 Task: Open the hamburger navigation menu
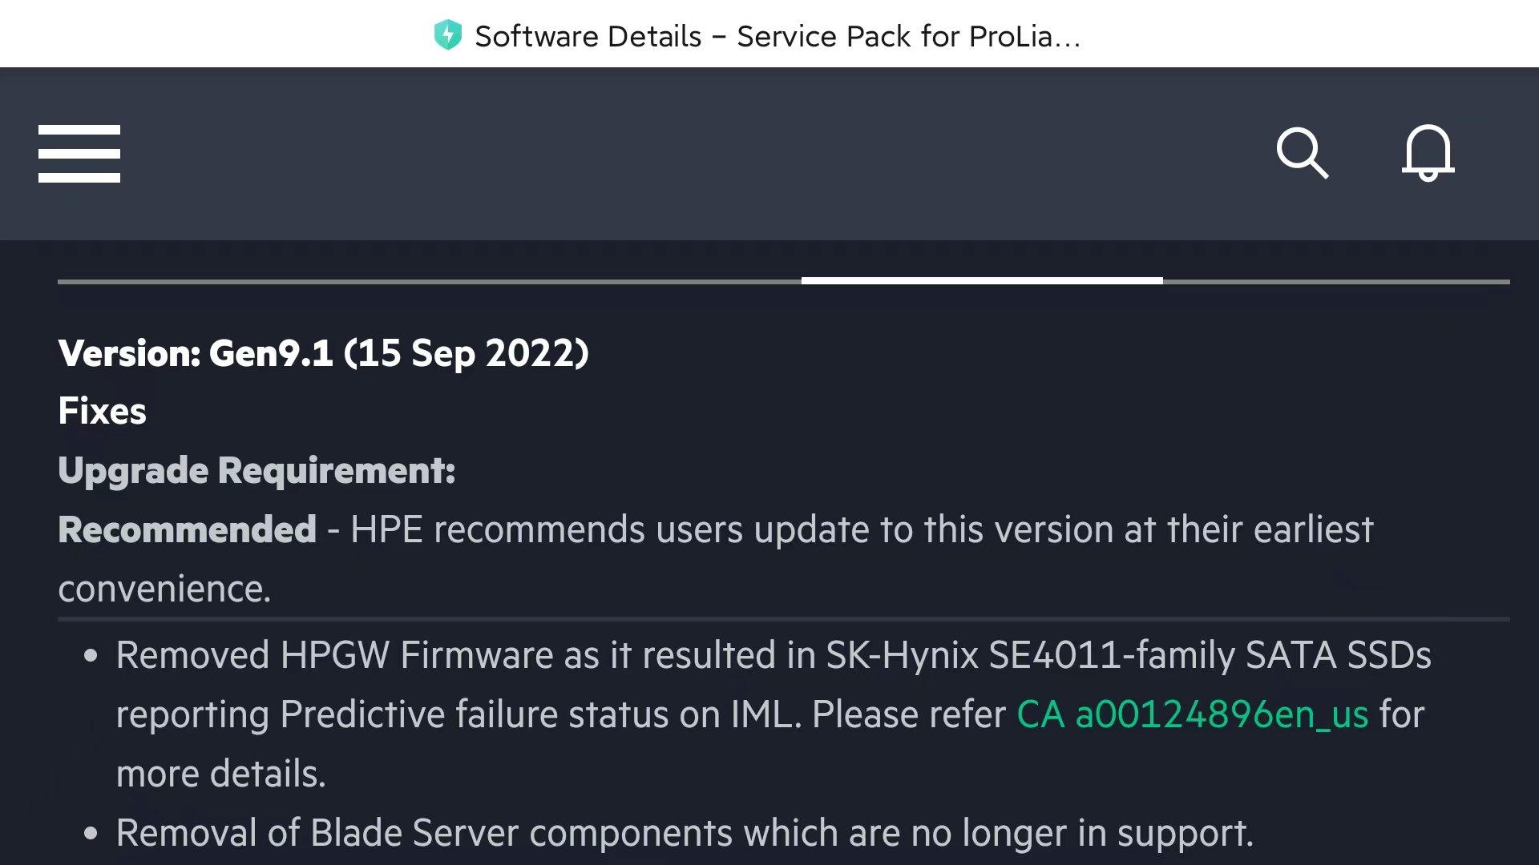[79, 154]
